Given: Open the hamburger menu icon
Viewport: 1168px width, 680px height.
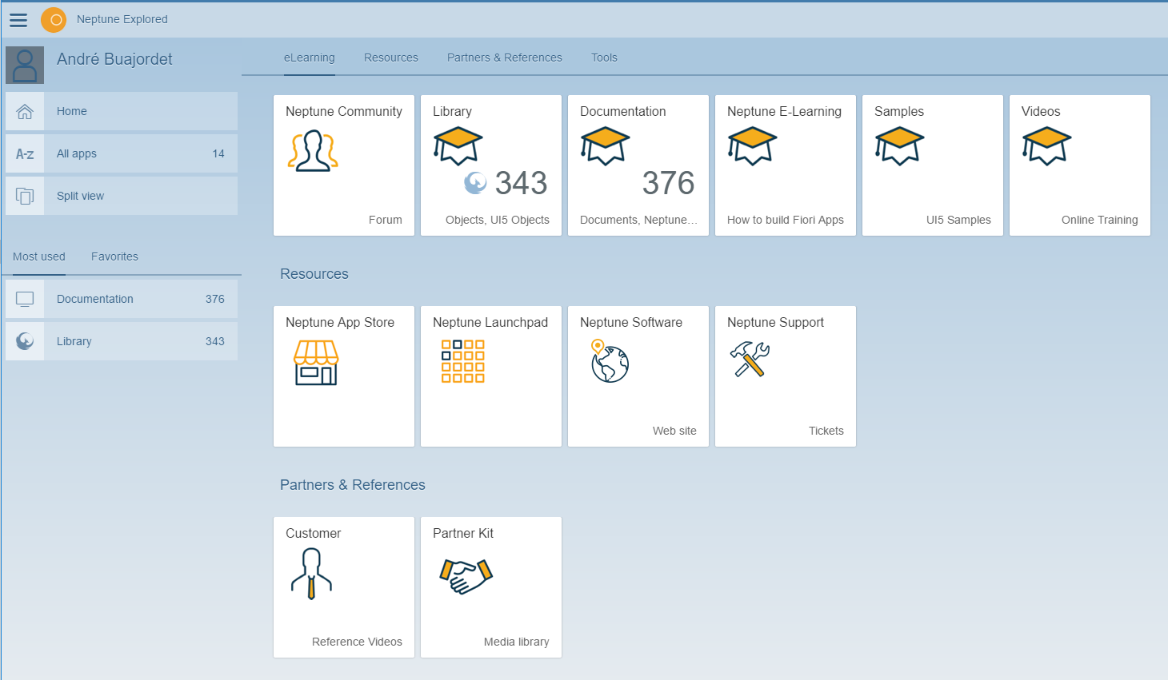Looking at the screenshot, I should click(18, 20).
